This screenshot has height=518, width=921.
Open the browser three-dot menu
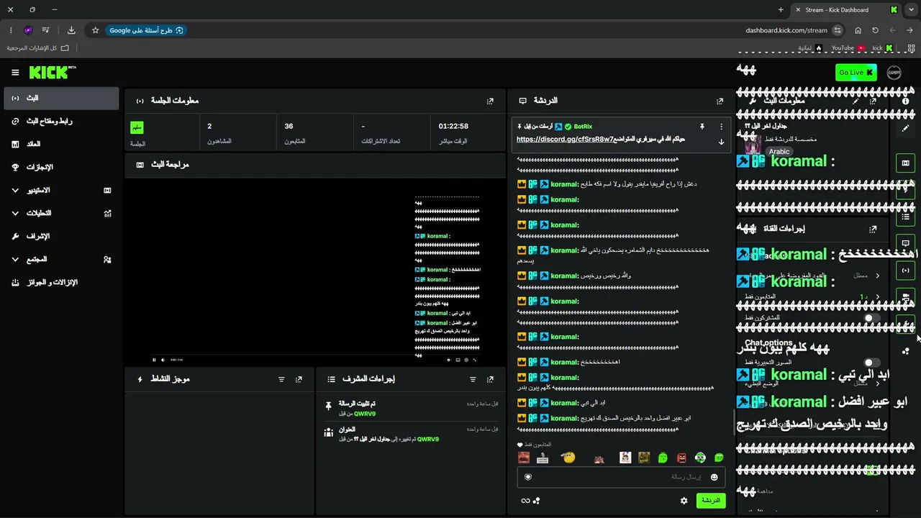[11, 30]
